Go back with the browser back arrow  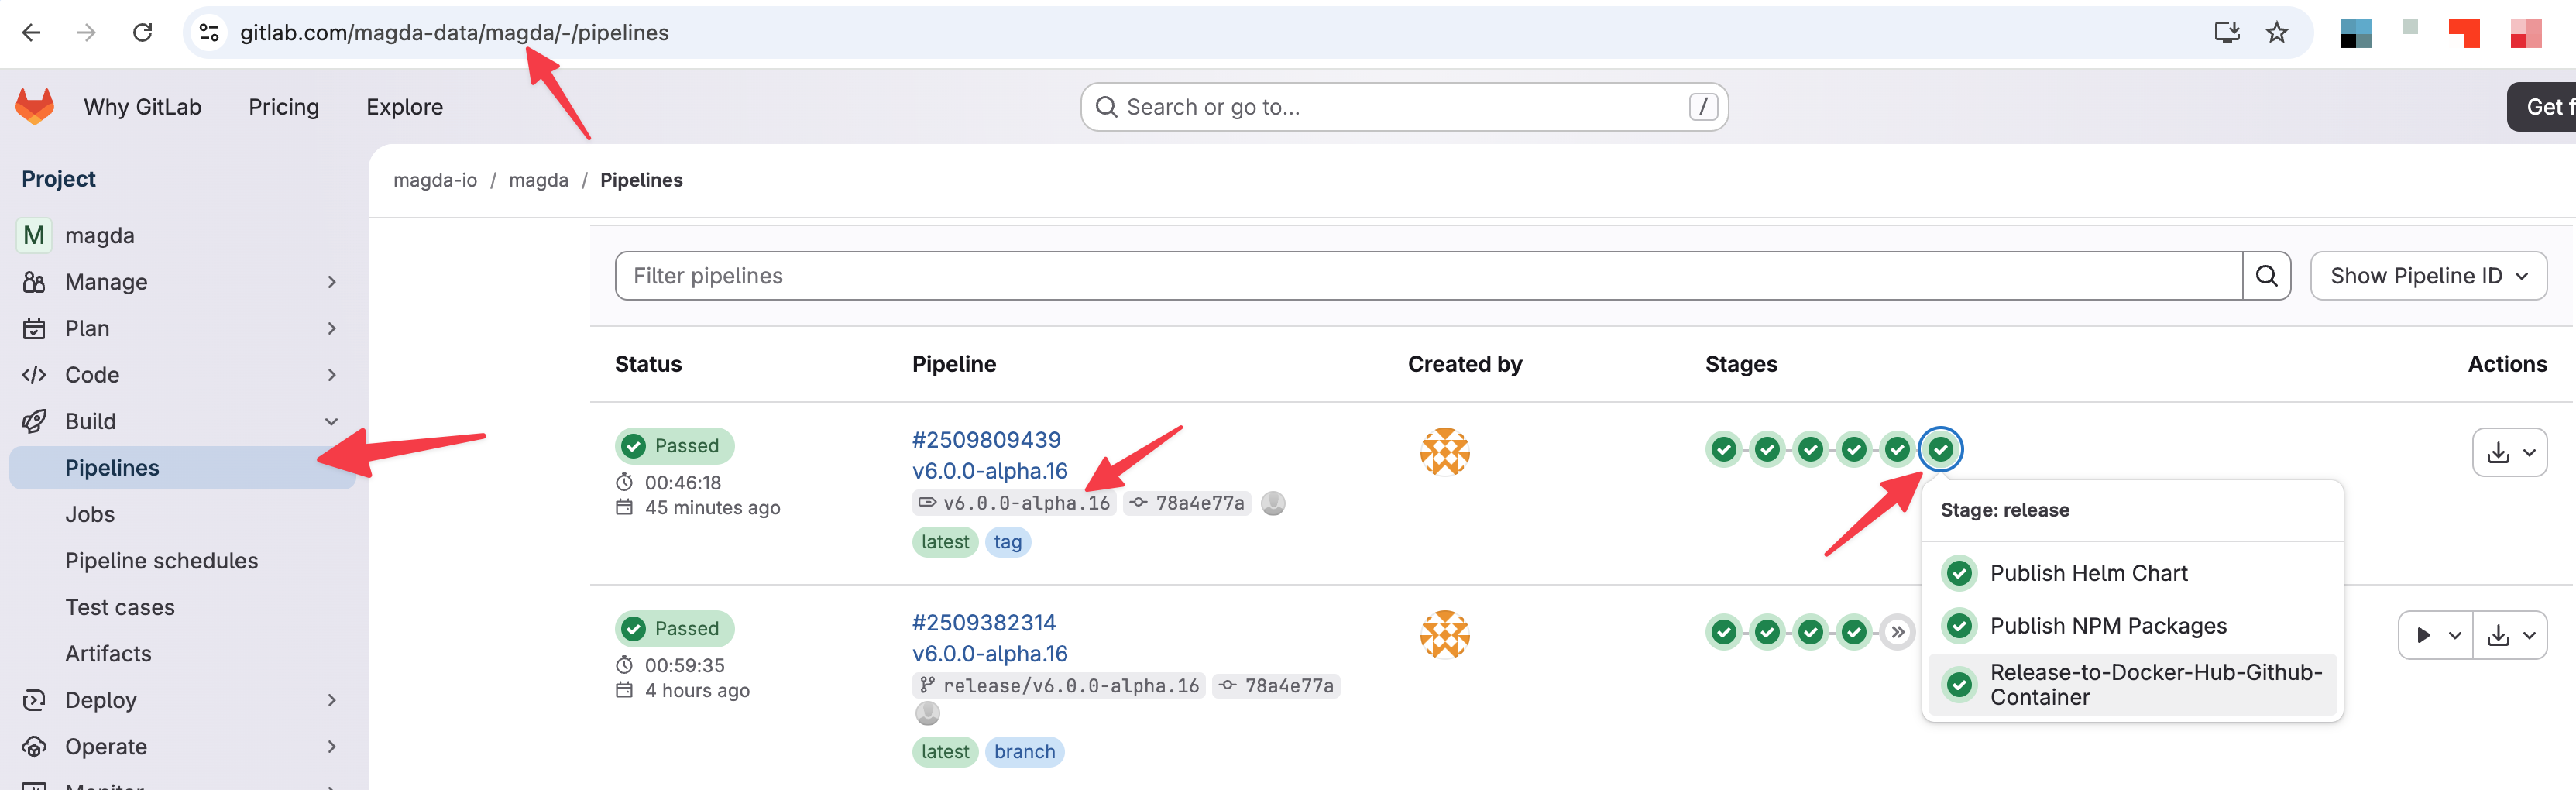(31, 33)
